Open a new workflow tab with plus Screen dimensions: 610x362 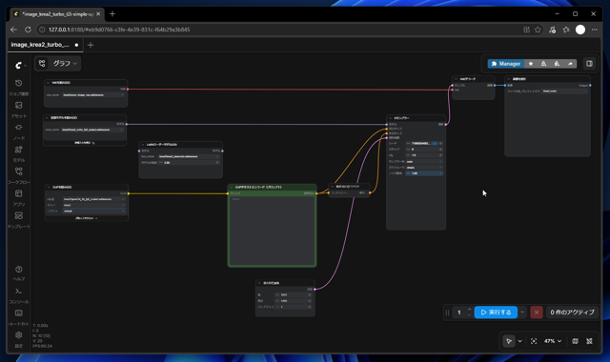point(91,45)
